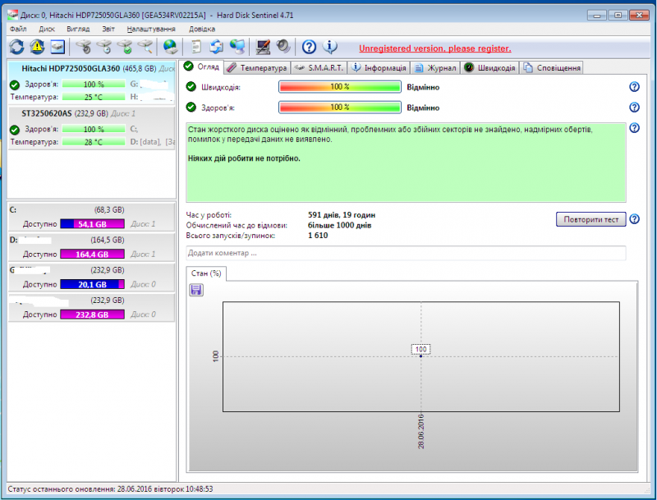
Task: Click the yellow warning triangle toolbar icon
Action: point(37,47)
